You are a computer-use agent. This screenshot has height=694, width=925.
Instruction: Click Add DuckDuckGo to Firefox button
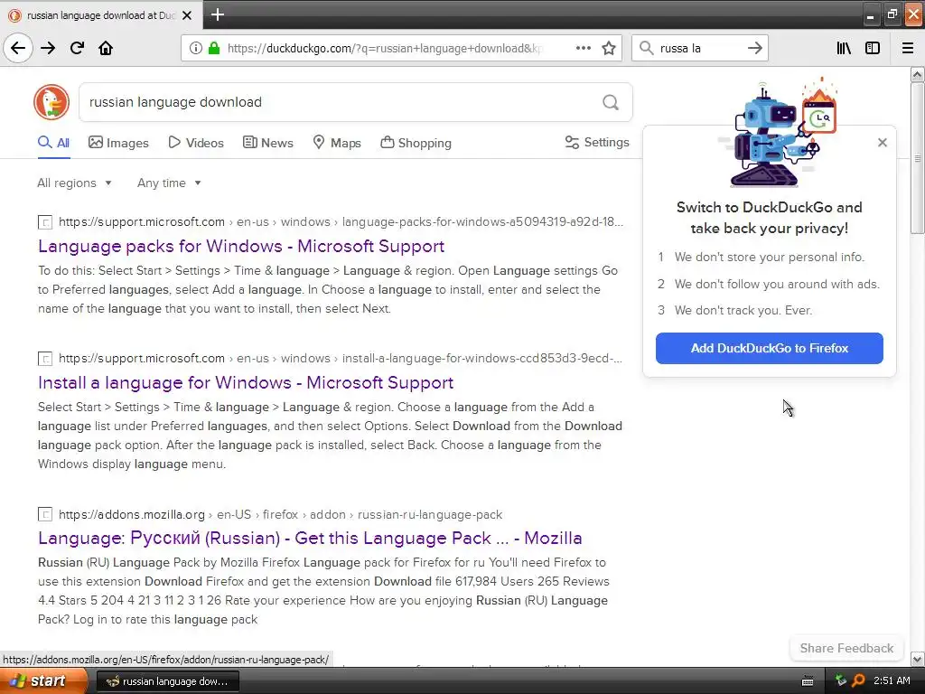pos(770,348)
